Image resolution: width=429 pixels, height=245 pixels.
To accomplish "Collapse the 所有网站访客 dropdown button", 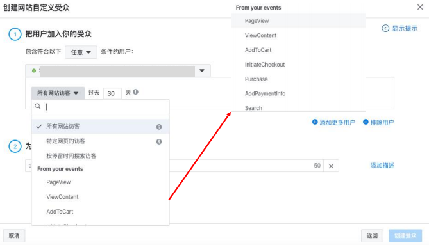I will 58,93.
